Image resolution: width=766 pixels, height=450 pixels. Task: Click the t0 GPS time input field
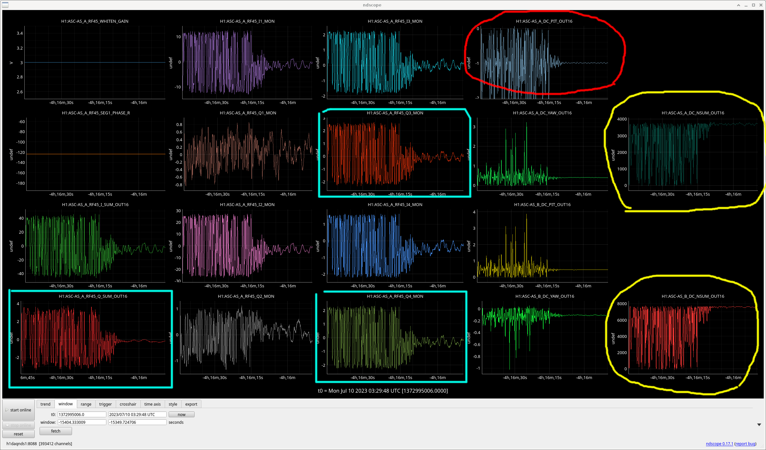pos(82,414)
